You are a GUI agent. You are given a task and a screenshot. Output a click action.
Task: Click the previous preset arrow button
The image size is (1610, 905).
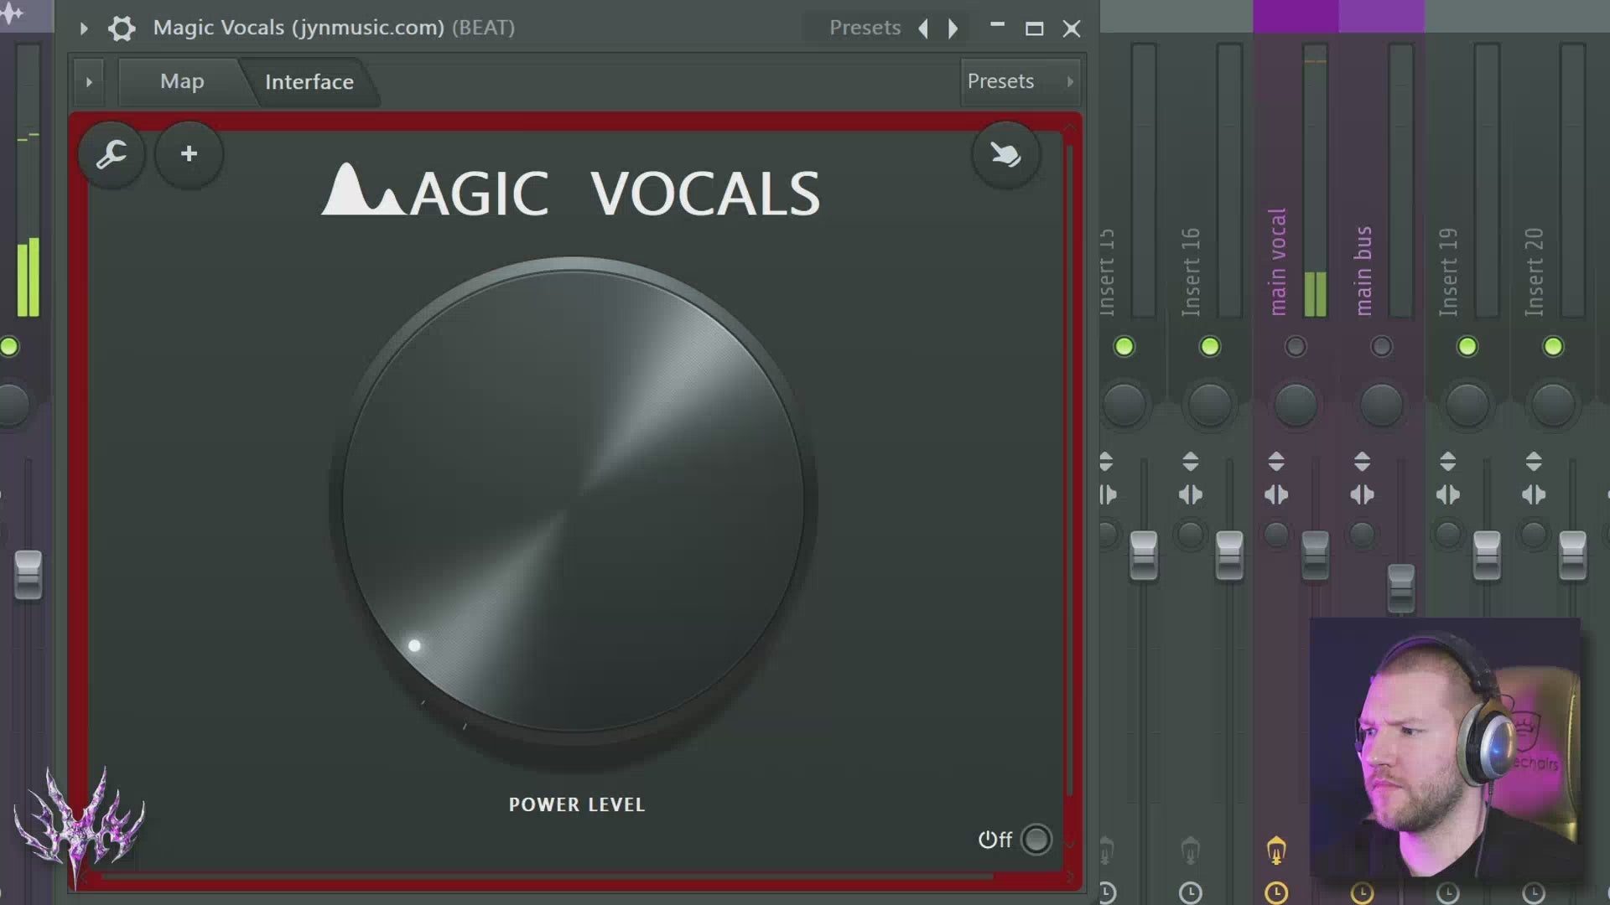tap(923, 28)
